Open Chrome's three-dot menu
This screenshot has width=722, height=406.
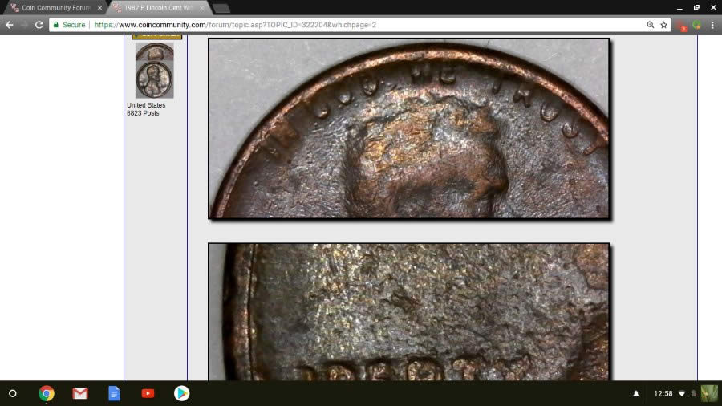click(712, 25)
